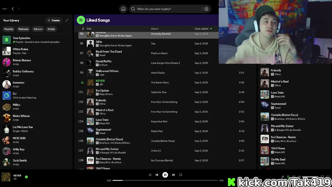Filter library by Podcasts
Screen dimensions: 332x187
23,29
